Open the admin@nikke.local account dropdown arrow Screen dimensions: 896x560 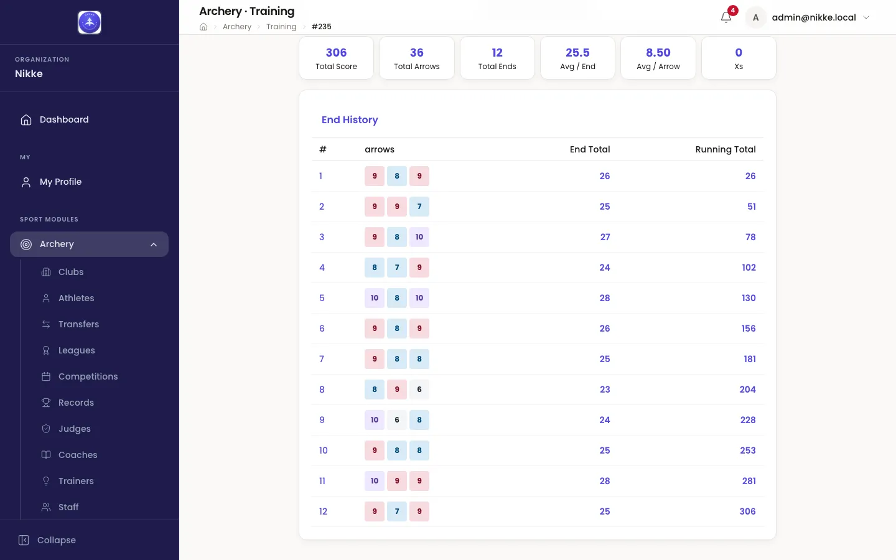pos(866,17)
